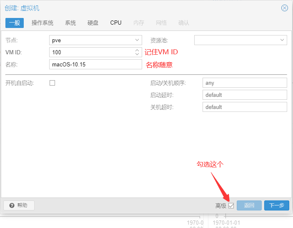
Task: Open the 资源池 resource pool dropdown
Action: pos(282,40)
